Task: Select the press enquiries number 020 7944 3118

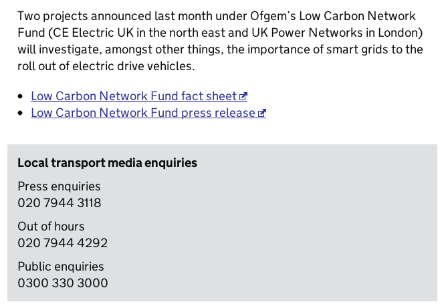Action: tap(59, 203)
